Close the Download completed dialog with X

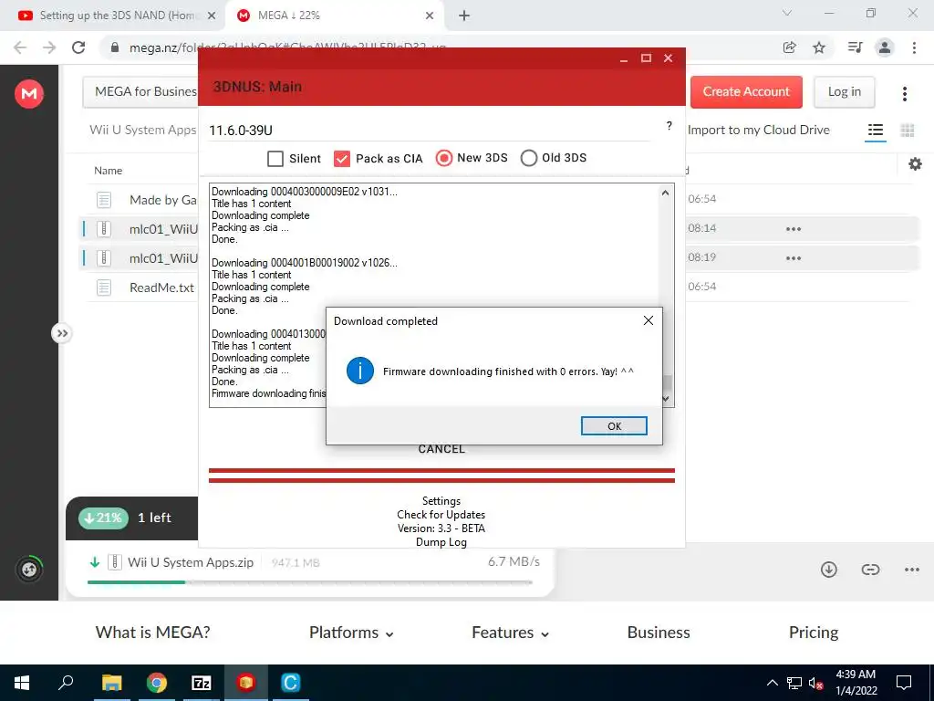click(649, 320)
